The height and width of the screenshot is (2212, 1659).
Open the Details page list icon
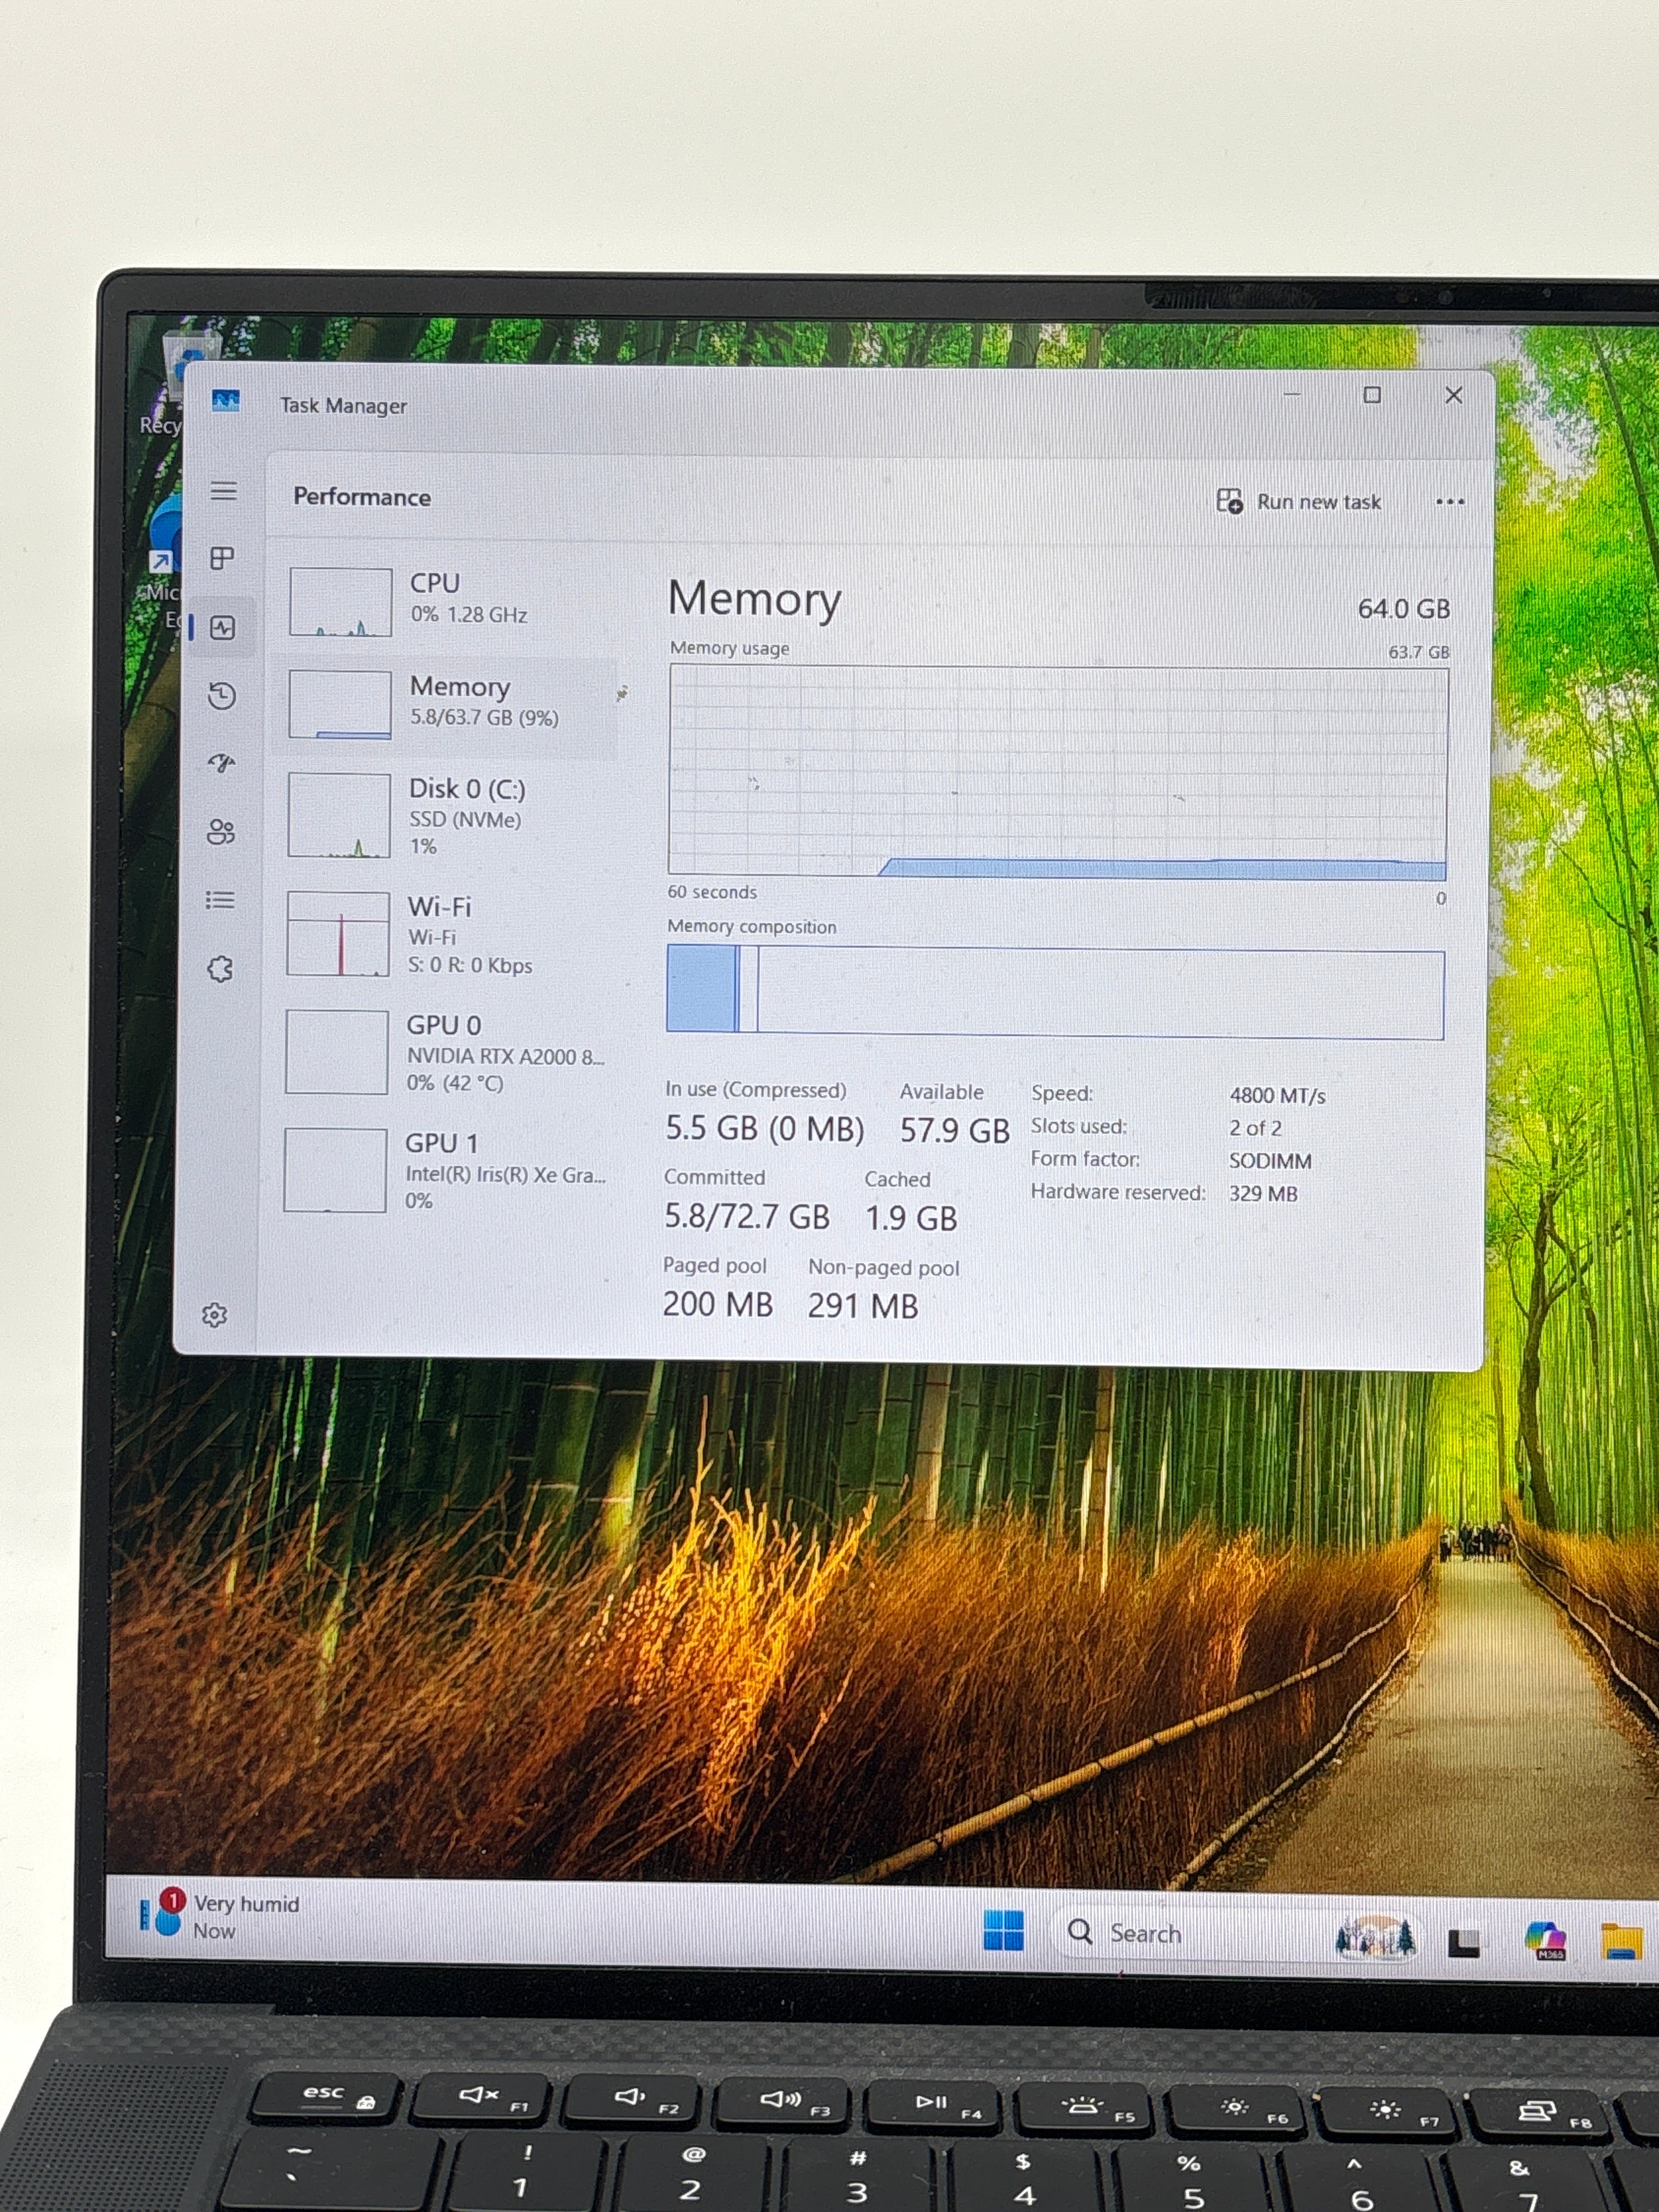click(x=220, y=900)
